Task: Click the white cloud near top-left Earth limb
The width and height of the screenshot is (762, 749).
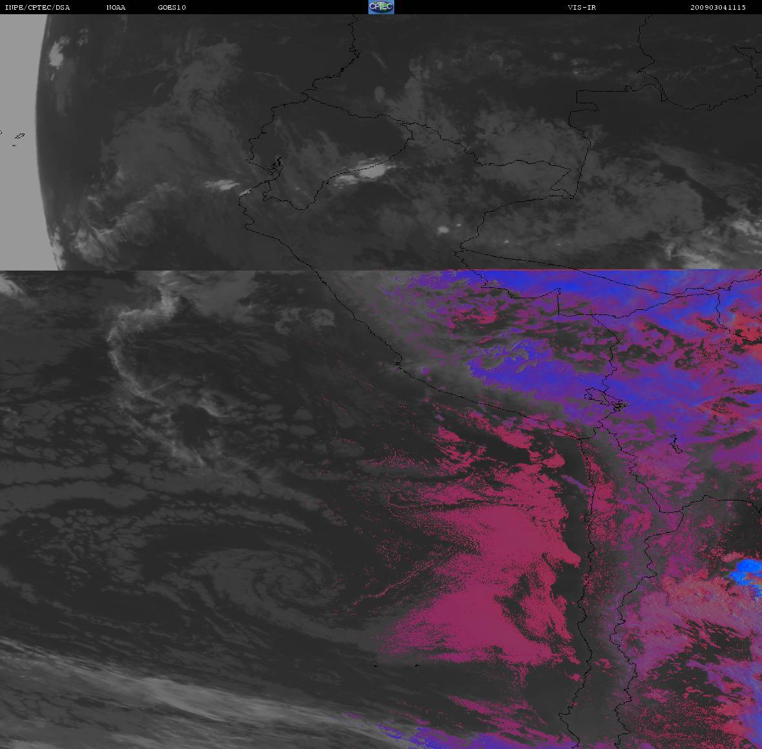Action: pos(57,55)
